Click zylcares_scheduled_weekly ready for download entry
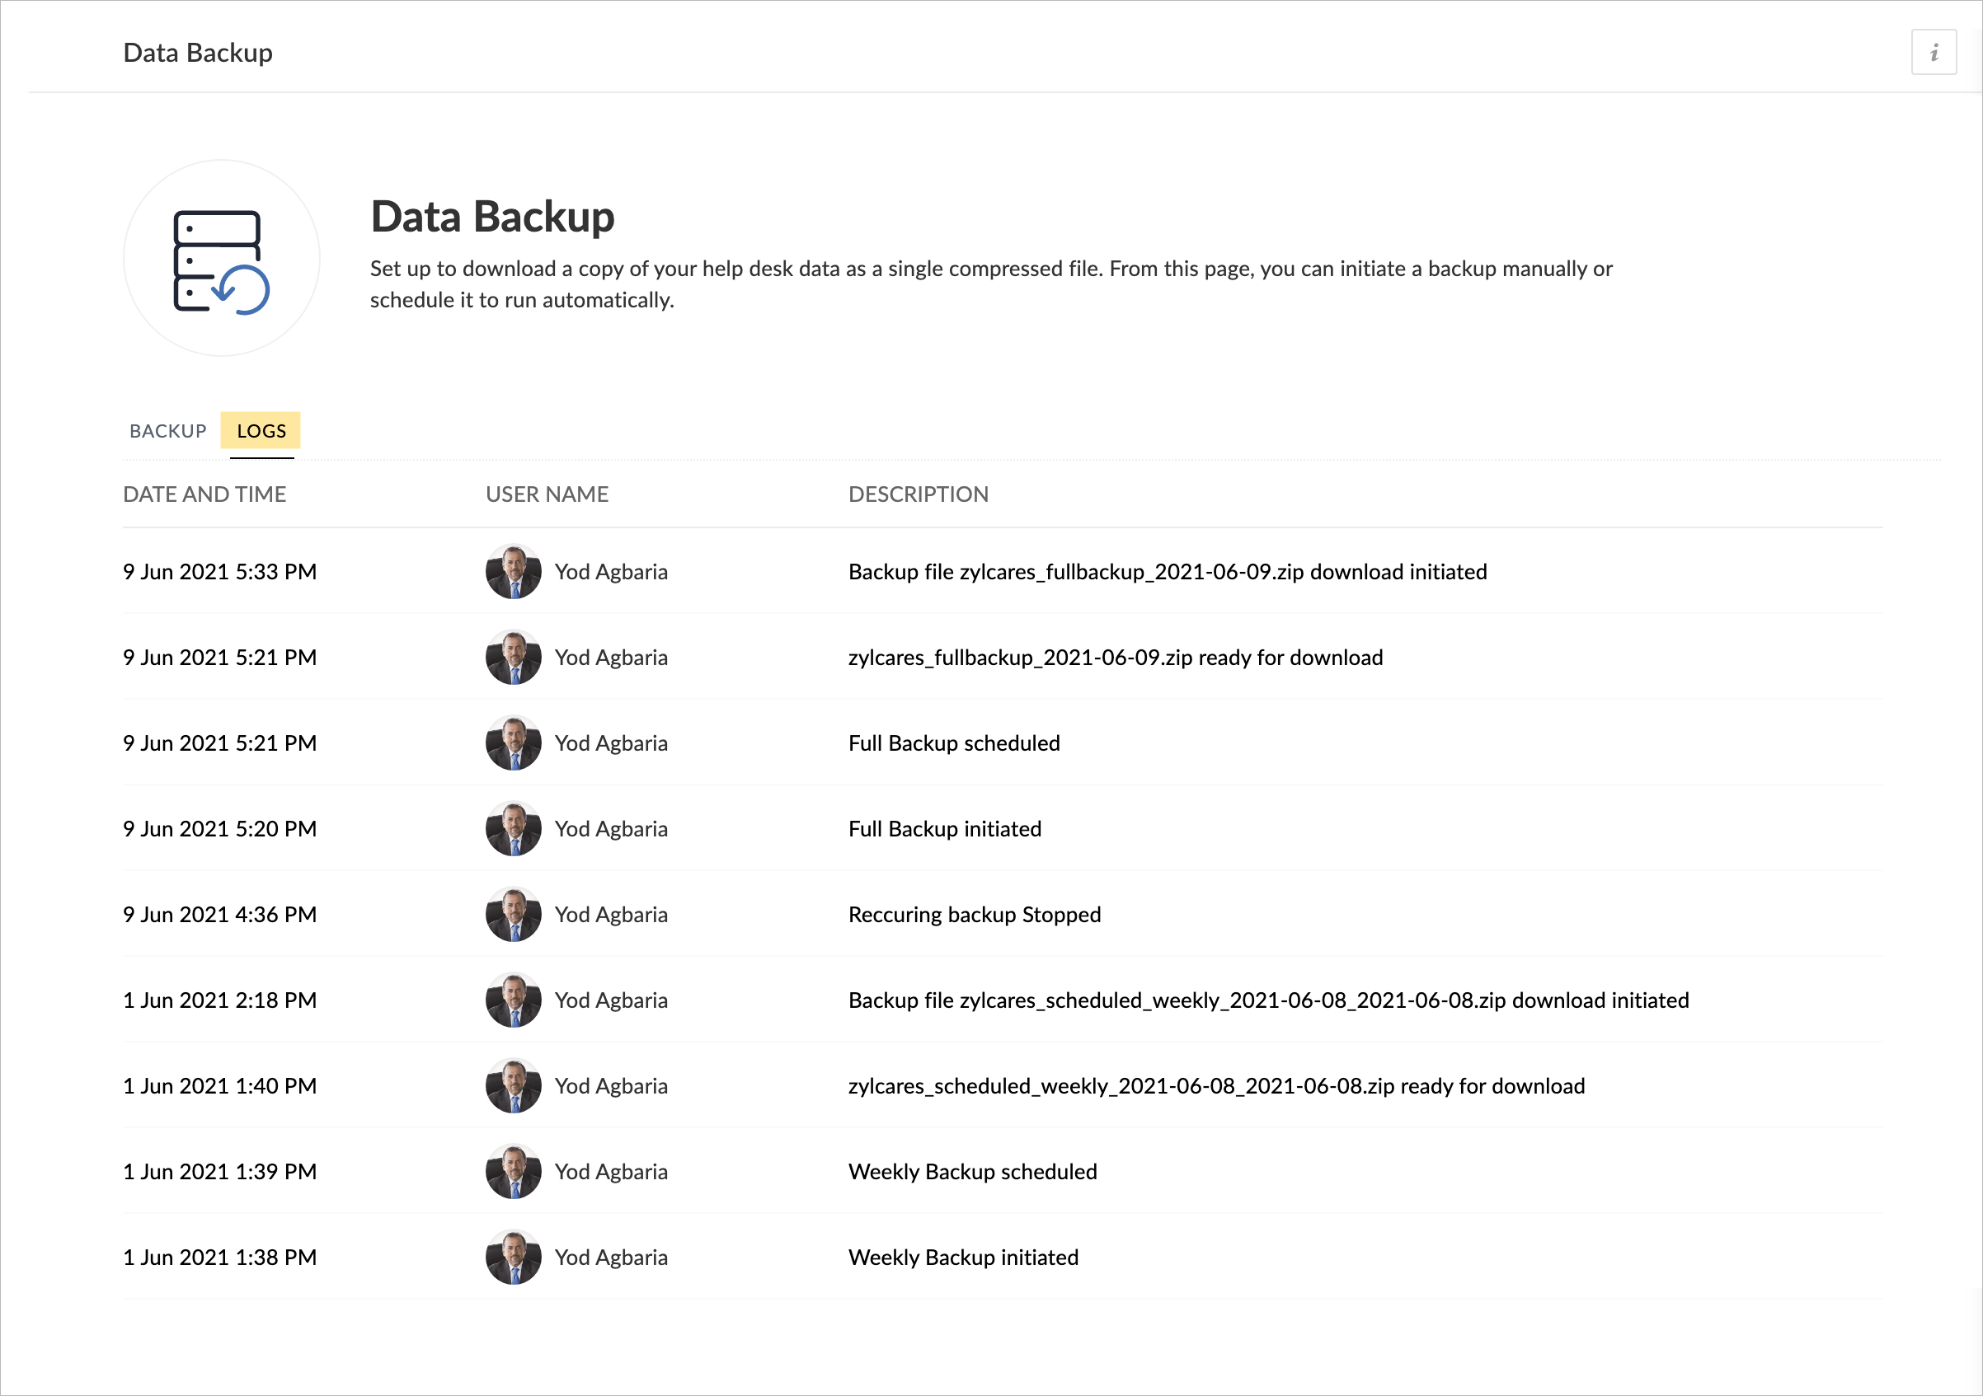1983x1396 pixels. click(x=1216, y=1086)
